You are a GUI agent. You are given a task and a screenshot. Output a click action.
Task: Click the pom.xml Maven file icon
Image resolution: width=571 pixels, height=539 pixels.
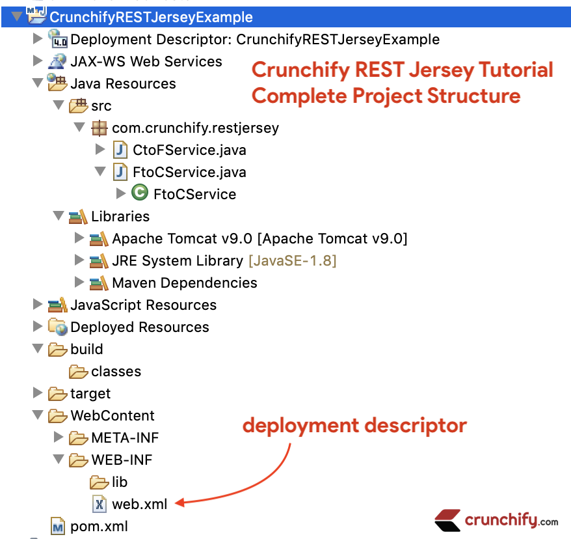[x=58, y=525]
